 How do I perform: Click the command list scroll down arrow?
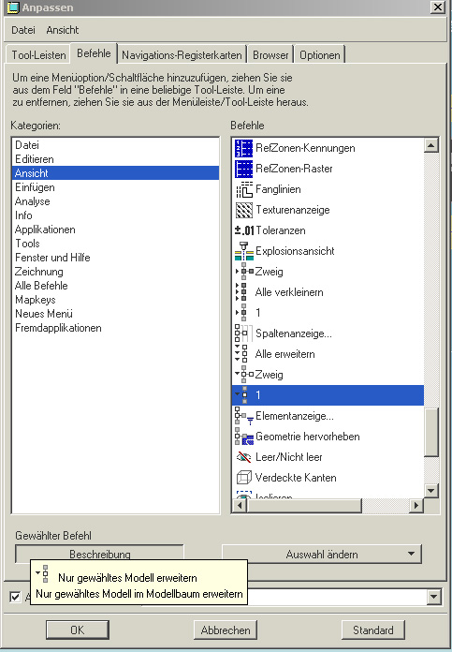(431, 491)
